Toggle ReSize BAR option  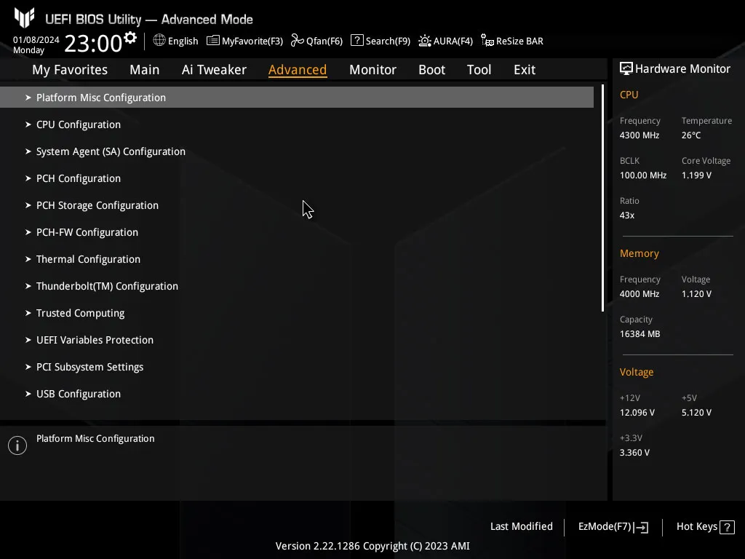[511, 41]
